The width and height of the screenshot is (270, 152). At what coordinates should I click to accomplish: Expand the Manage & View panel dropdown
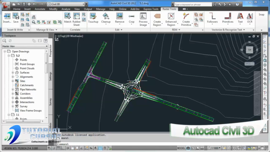pyautogui.click(x=47, y=30)
